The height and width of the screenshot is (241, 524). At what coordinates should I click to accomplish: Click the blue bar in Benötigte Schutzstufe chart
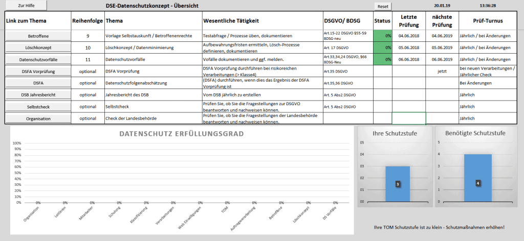(477, 178)
